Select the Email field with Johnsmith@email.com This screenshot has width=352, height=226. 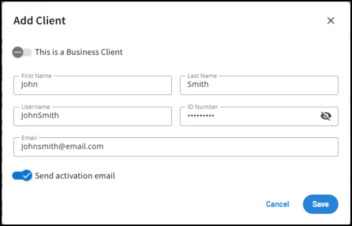pos(176,147)
